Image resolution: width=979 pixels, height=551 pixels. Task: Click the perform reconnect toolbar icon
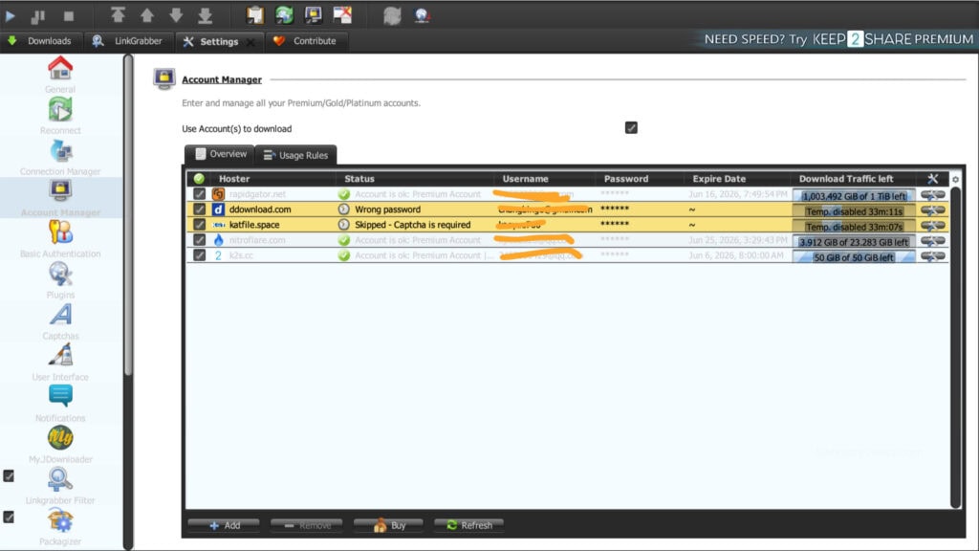[392, 15]
